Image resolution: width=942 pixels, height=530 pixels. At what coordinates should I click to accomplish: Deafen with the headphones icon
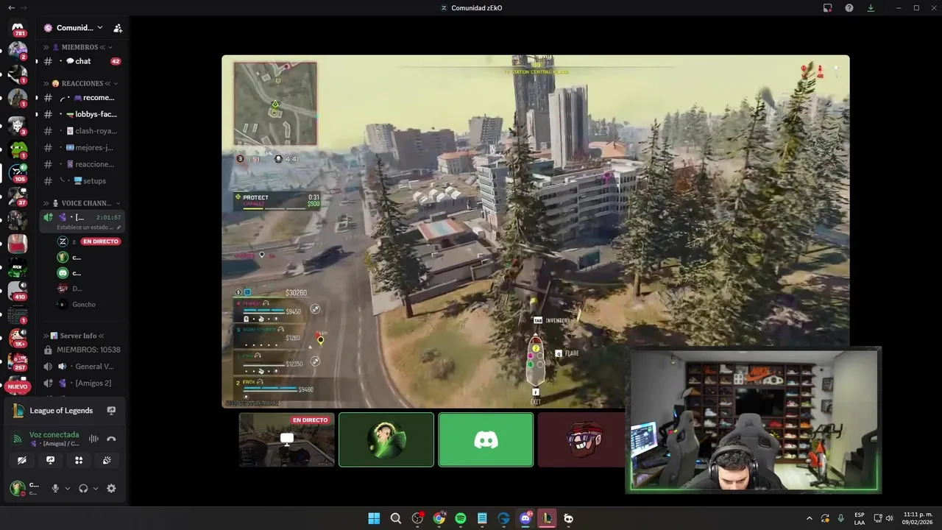tap(83, 488)
